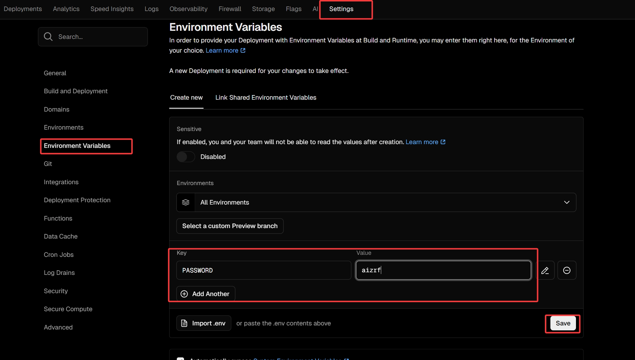This screenshot has width=635, height=360.
Task: Open Deployment Protection settings
Action: tap(77, 200)
